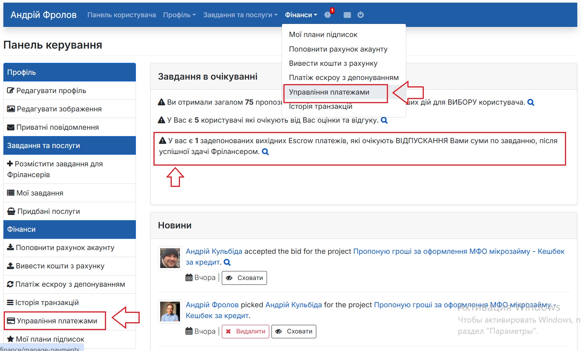The image size is (581, 351).
Task: Select Панель користувача in the top navbar
Action: pos(121,15)
